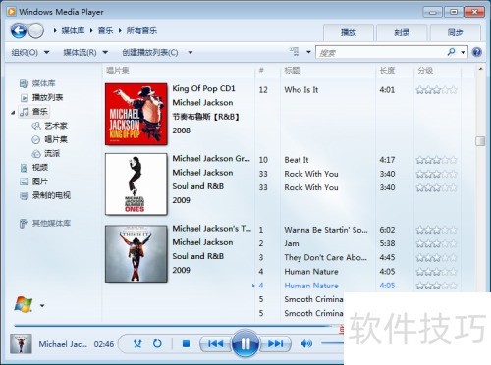Click the Windows logo media guide icon

(24, 305)
